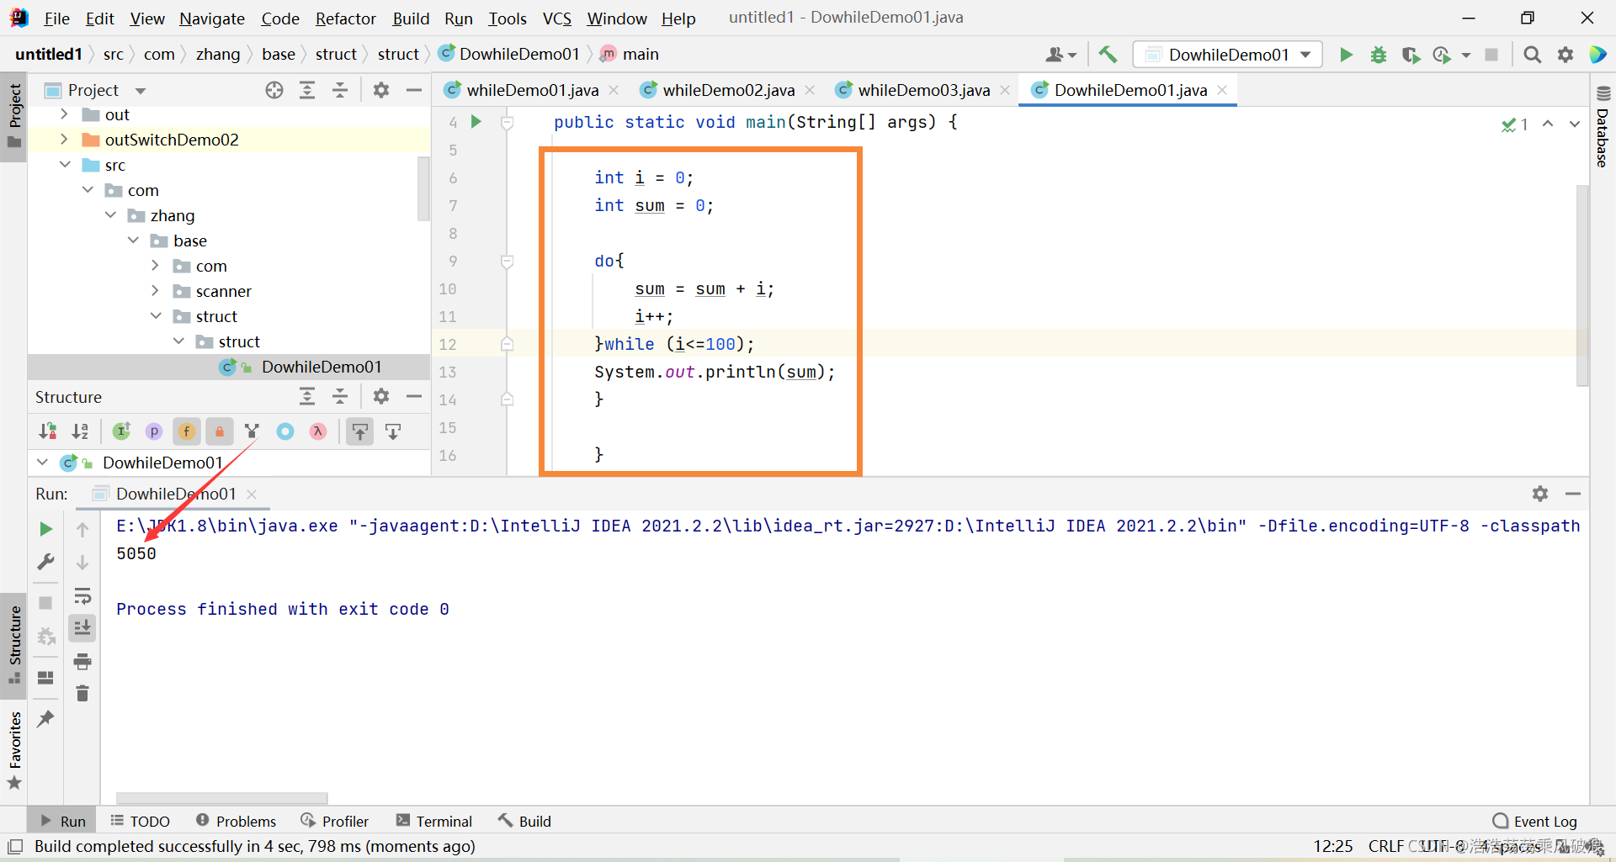Open the File menu
1616x862 pixels.
coord(56,19)
